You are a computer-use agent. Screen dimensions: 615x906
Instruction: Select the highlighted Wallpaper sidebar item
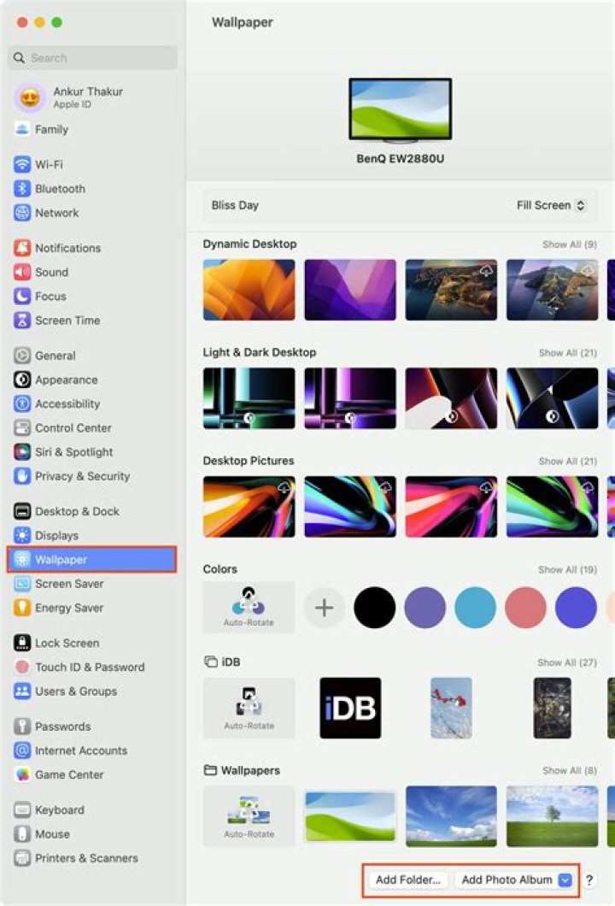(x=92, y=559)
